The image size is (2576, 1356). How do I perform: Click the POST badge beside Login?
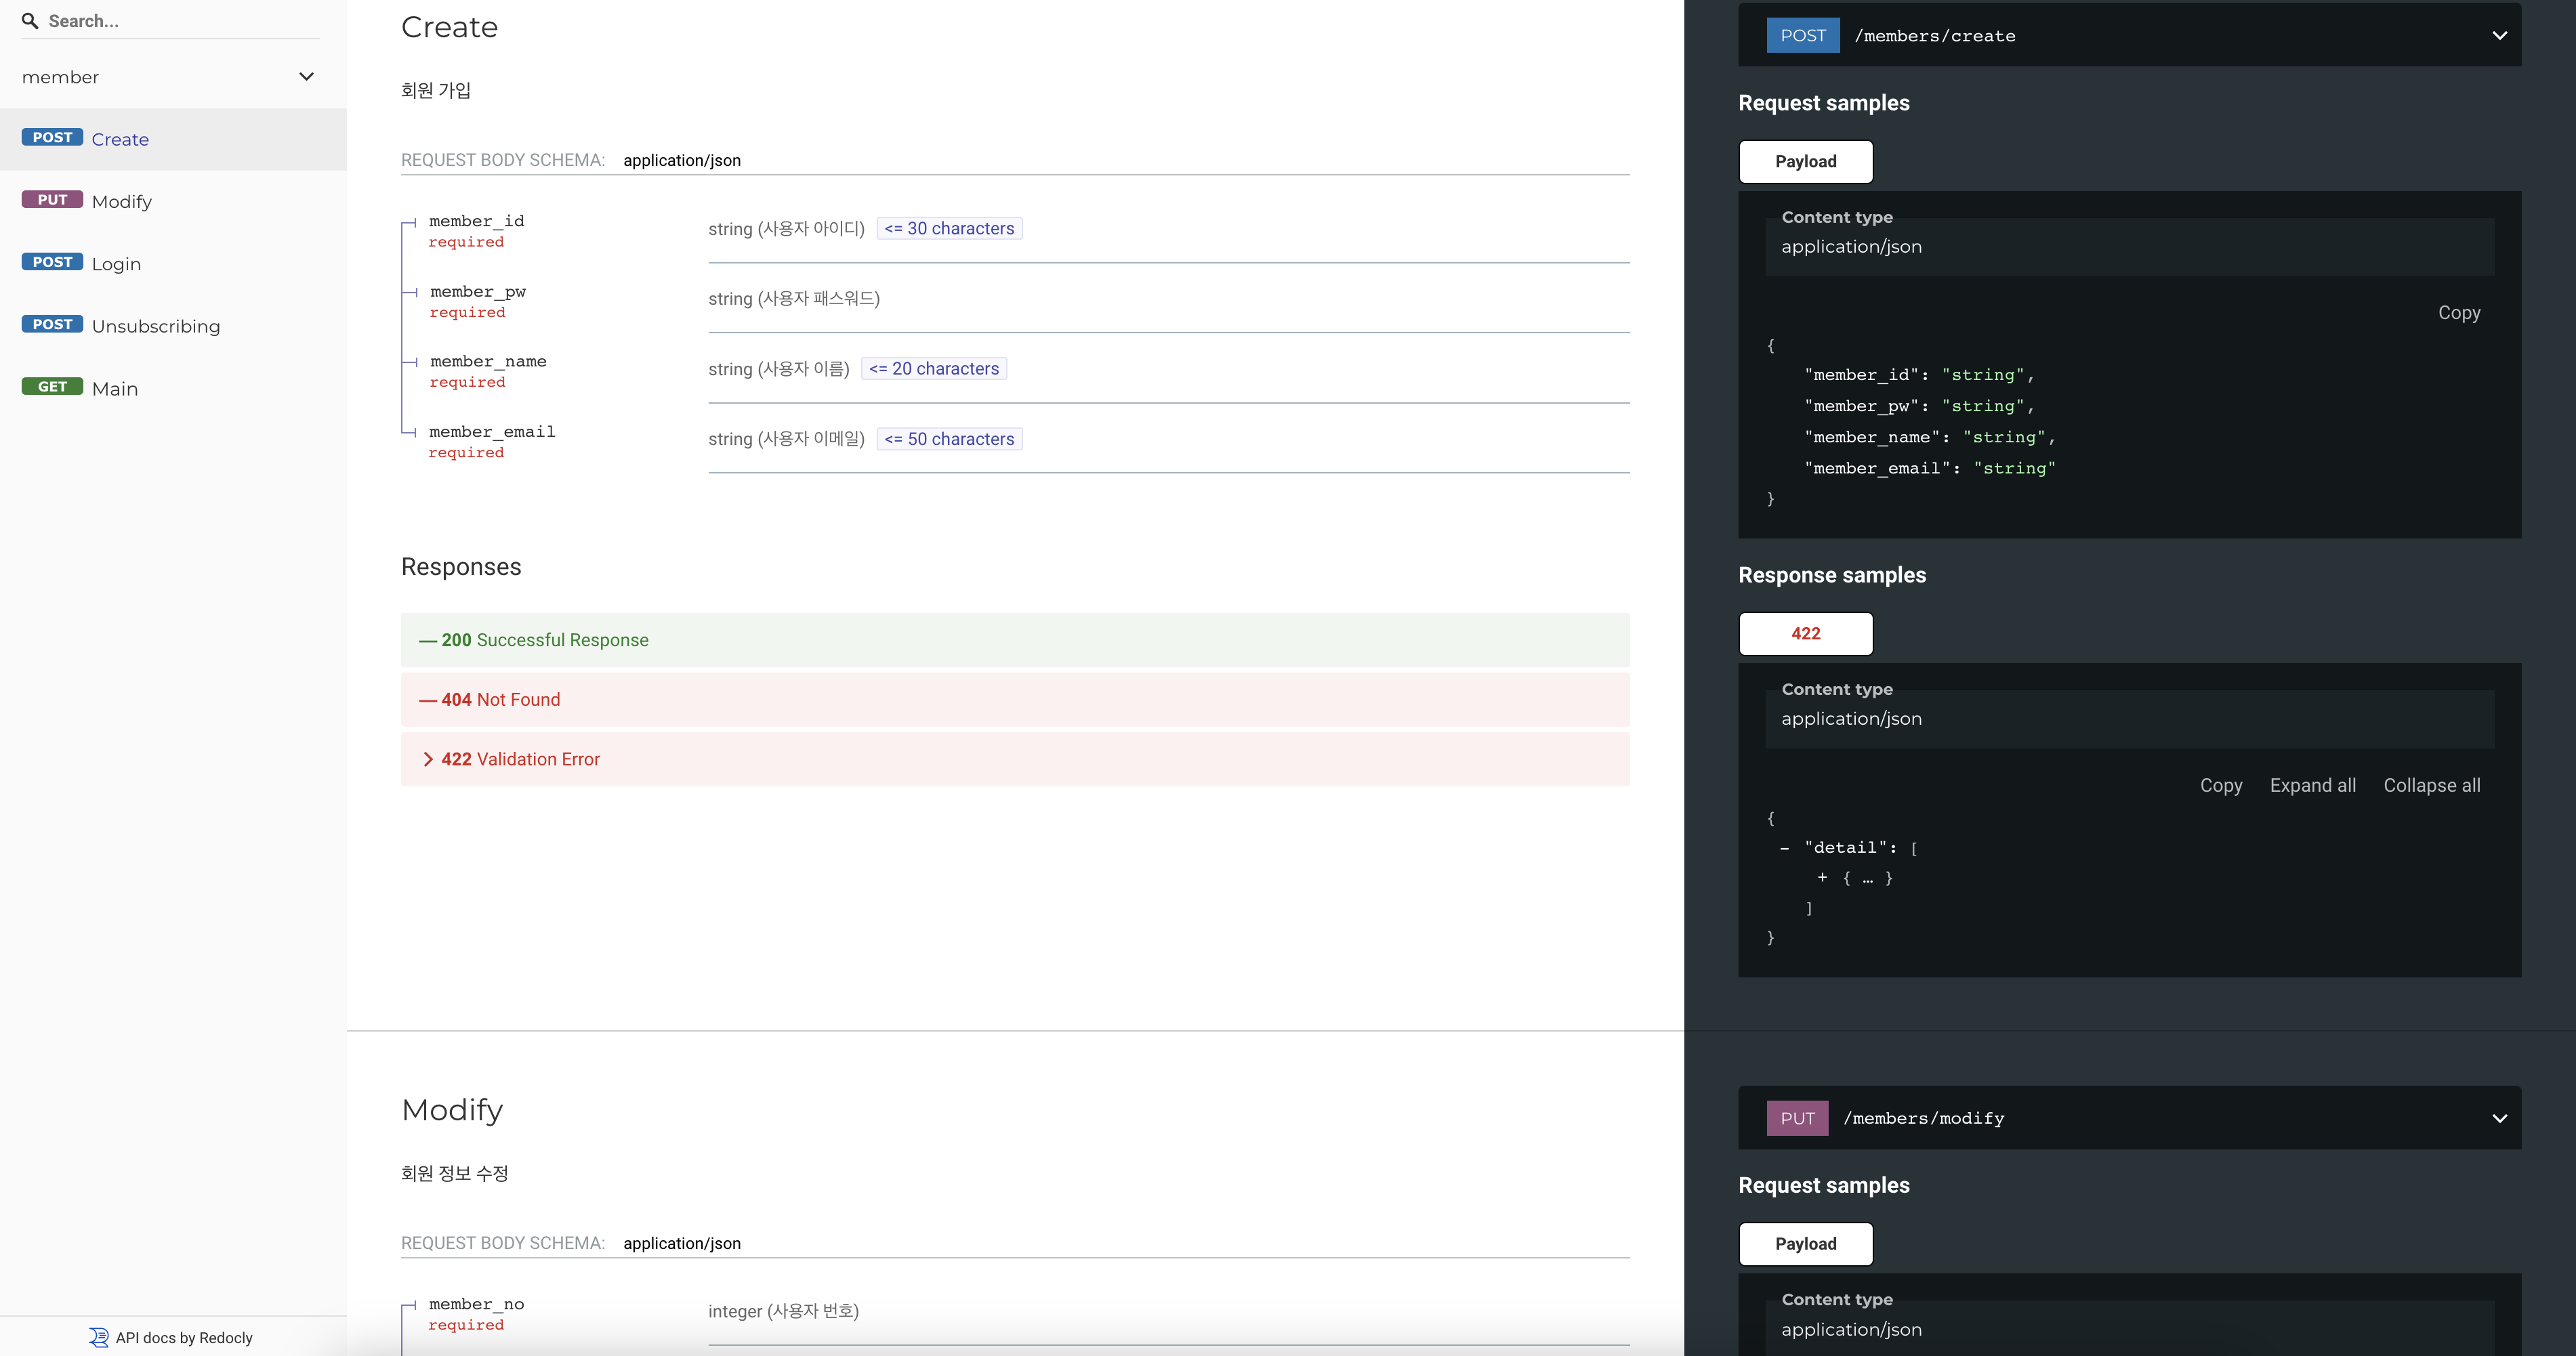(x=52, y=262)
